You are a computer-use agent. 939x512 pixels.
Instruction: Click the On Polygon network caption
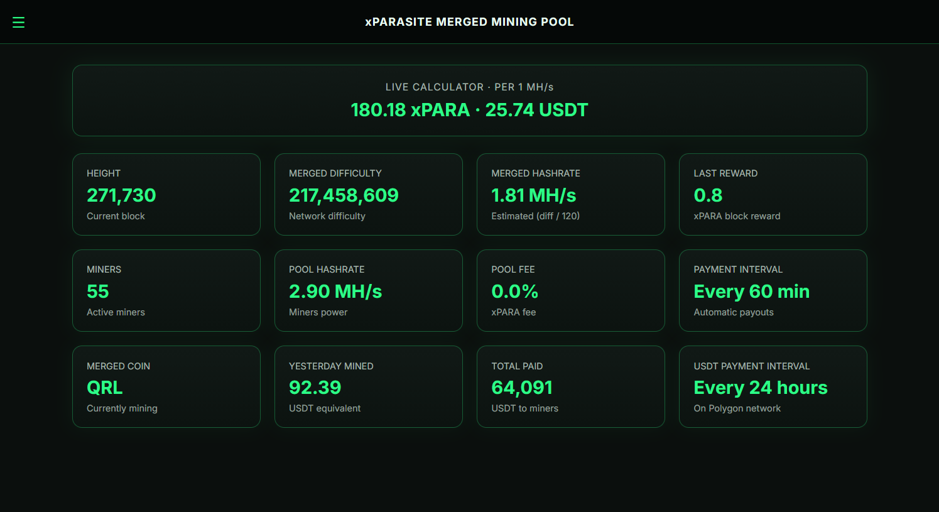tap(737, 408)
